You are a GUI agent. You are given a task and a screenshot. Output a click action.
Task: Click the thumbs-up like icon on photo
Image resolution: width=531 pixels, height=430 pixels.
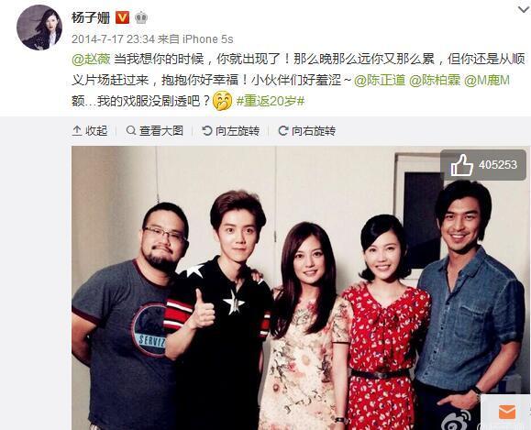point(461,165)
